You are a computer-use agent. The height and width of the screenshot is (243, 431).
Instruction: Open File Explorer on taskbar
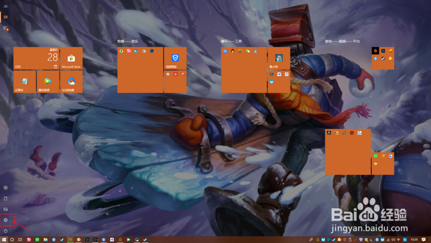pyautogui.click(x=46, y=240)
